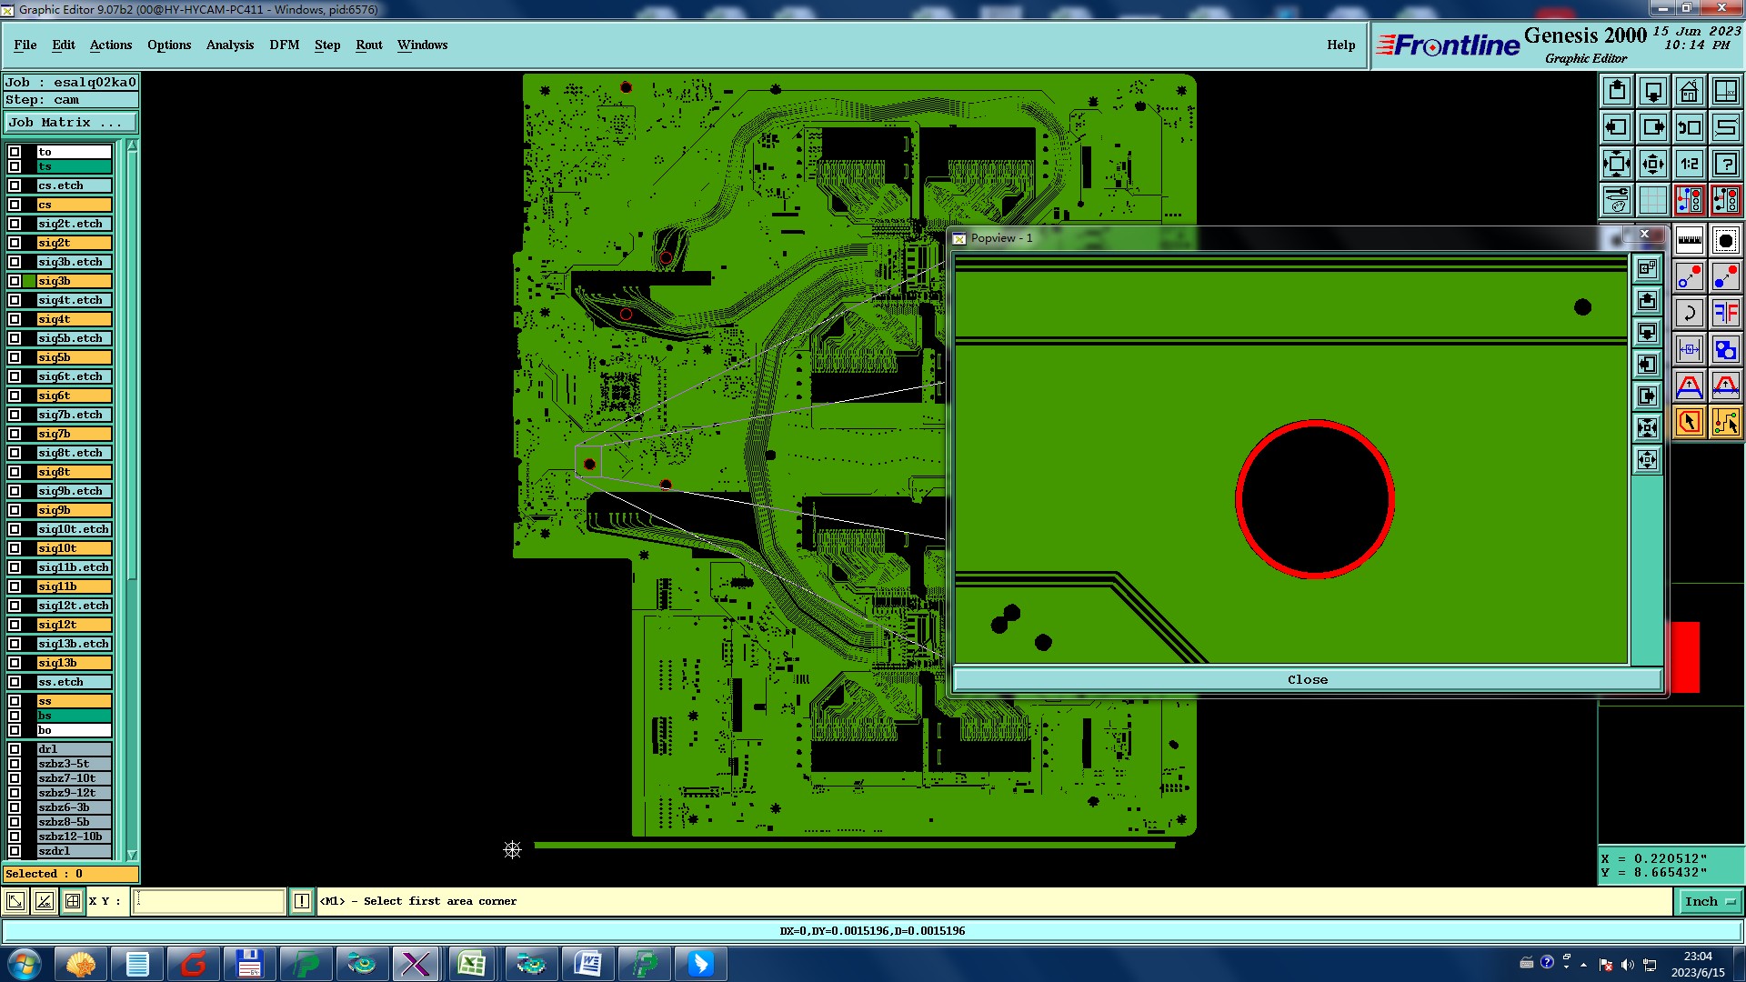
Task: Toggle the sig2t layer checkbox
Action: pos(15,243)
